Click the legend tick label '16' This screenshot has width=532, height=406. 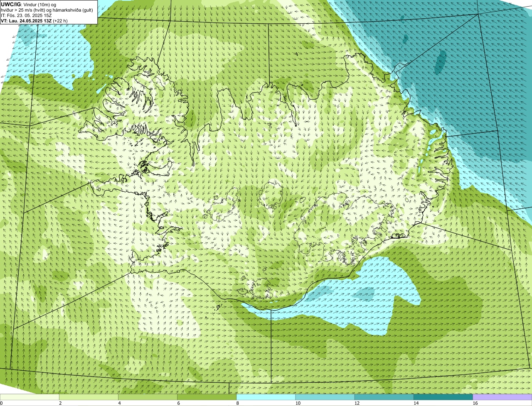point(475,403)
